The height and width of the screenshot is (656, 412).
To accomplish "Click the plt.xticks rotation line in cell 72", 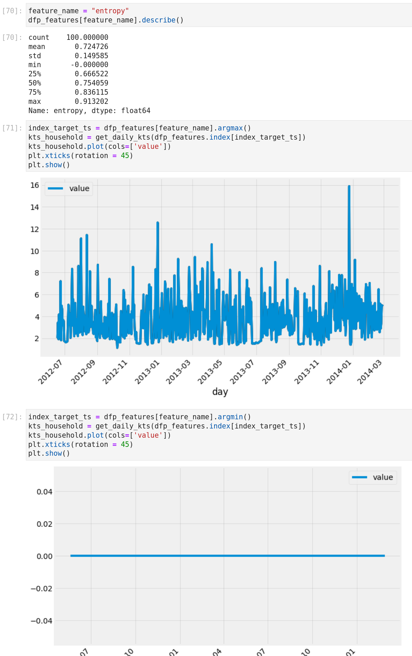I will [80, 444].
